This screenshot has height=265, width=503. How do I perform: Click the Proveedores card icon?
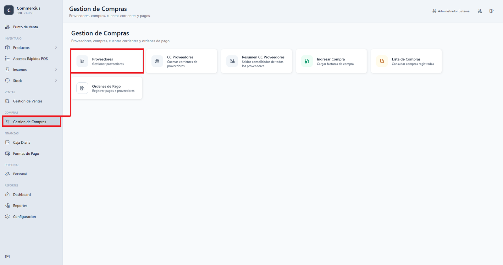tap(82, 61)
